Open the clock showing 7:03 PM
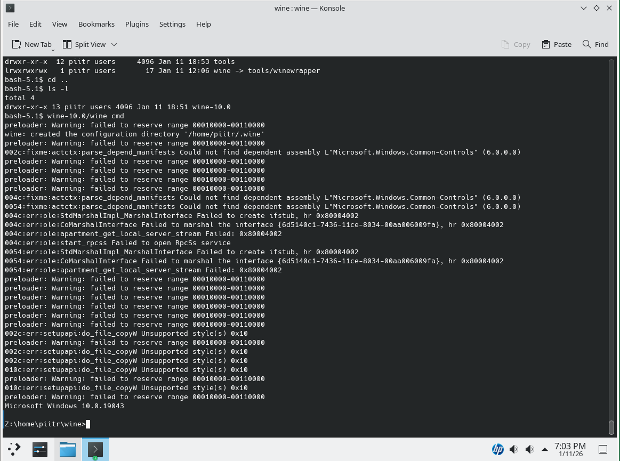 click(x=569, y=449)
